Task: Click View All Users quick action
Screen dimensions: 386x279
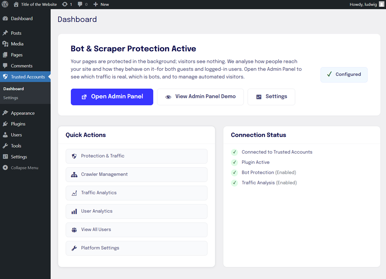Action: click(x=136, y=230)
